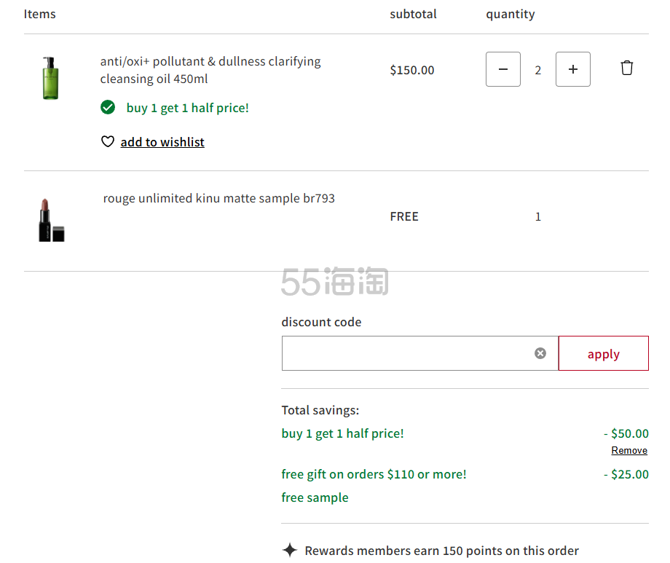Click the Rewards members earn 150 points text
The height and width of the screenshot is (563, 670).
pos(441,551)
